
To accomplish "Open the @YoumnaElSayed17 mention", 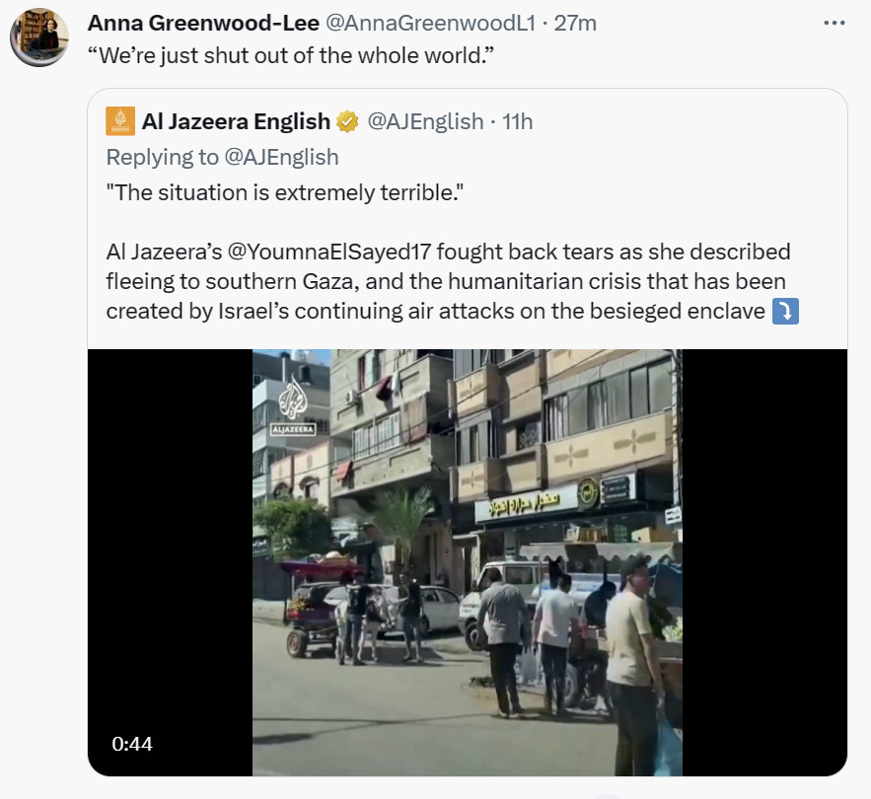I will [329, 252].
